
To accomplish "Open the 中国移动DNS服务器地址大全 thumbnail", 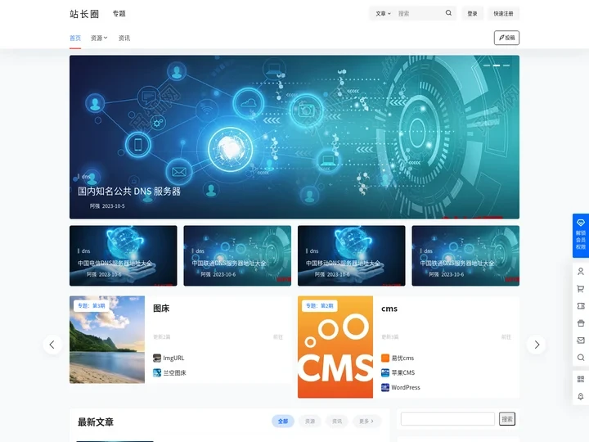I will (352, 255).
